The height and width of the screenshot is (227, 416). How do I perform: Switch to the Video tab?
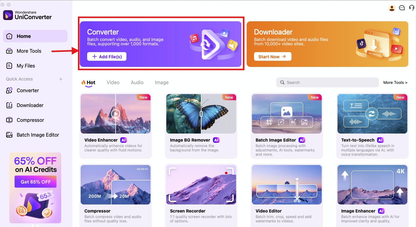pos(113,82)
